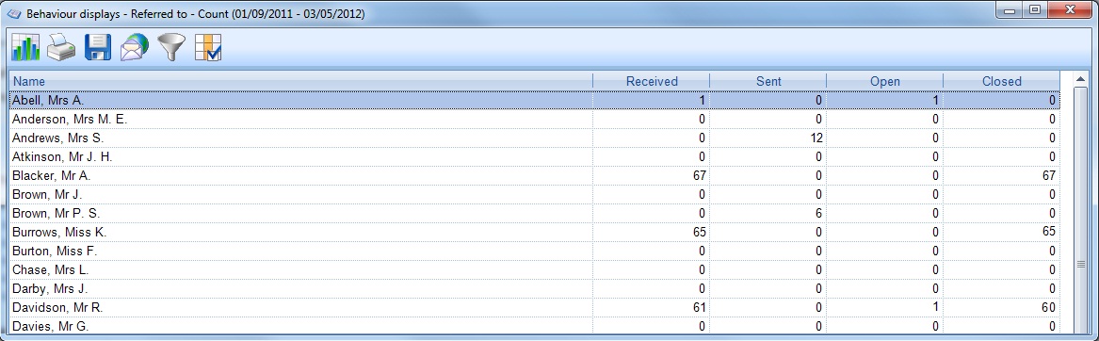1099x341 pixels.
Task: Sort by the Open column header
Action: pos(884,81)
